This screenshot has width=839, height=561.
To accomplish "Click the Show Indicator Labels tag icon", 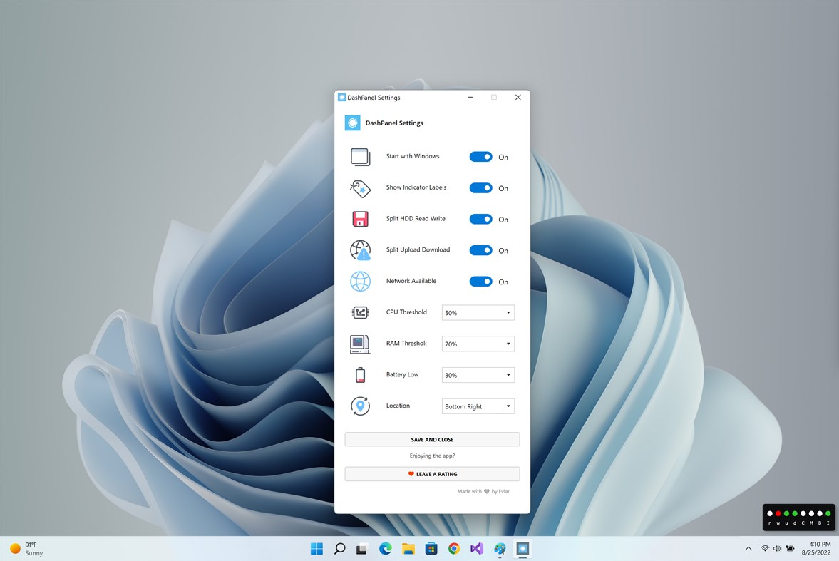I will pos(360,187).
